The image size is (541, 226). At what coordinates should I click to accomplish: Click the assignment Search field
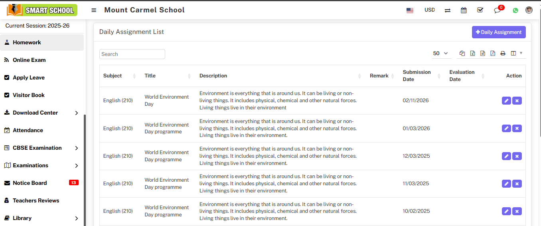point(132,54)
